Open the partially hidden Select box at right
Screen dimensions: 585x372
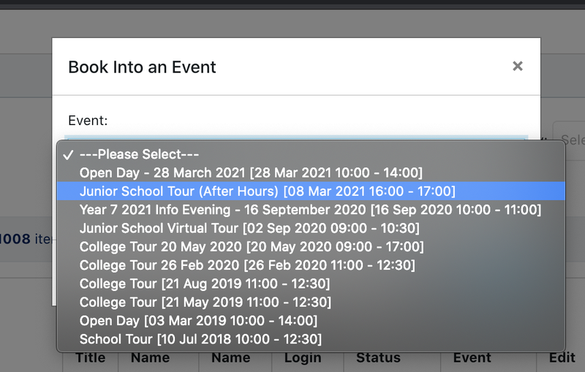[571, 139]
